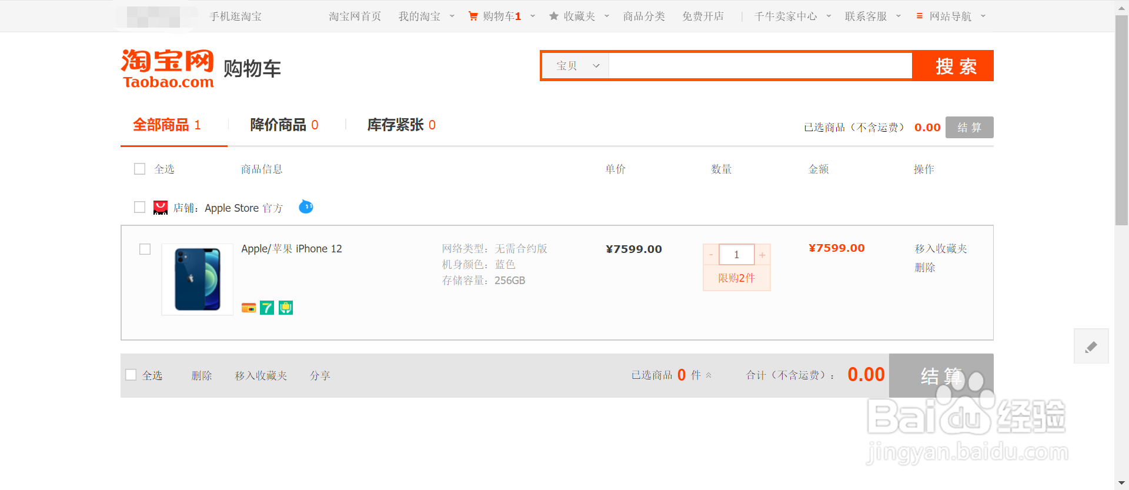Expand the 联系客服 dropdown arrow
Viewport: 1129px width, 490px height.
pyautogui.click(x=898, y=16)
